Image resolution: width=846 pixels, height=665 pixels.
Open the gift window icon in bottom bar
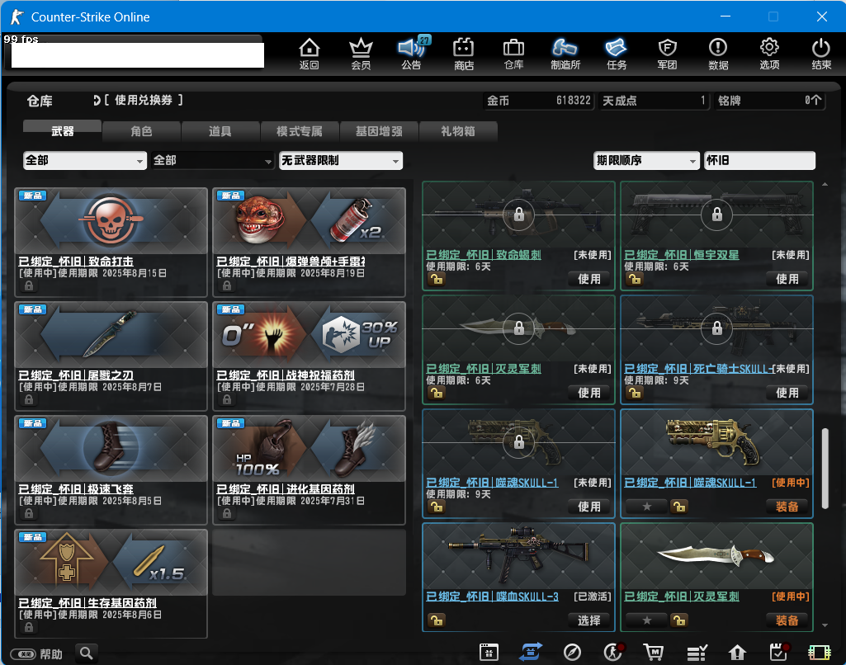coord(489,652)
